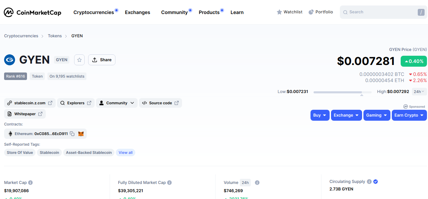Click the GYEN coin logo icon
This screenshot has height=199, width=428.
click(10, 60)
